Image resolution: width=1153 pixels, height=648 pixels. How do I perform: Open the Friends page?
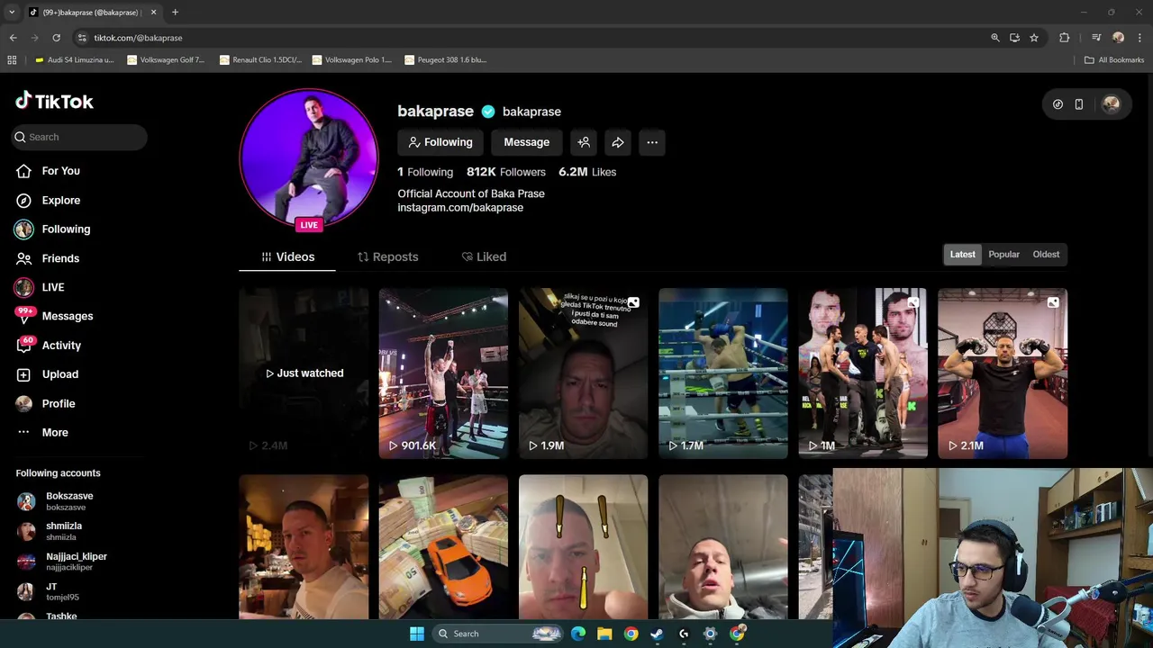tap(60, 258)
